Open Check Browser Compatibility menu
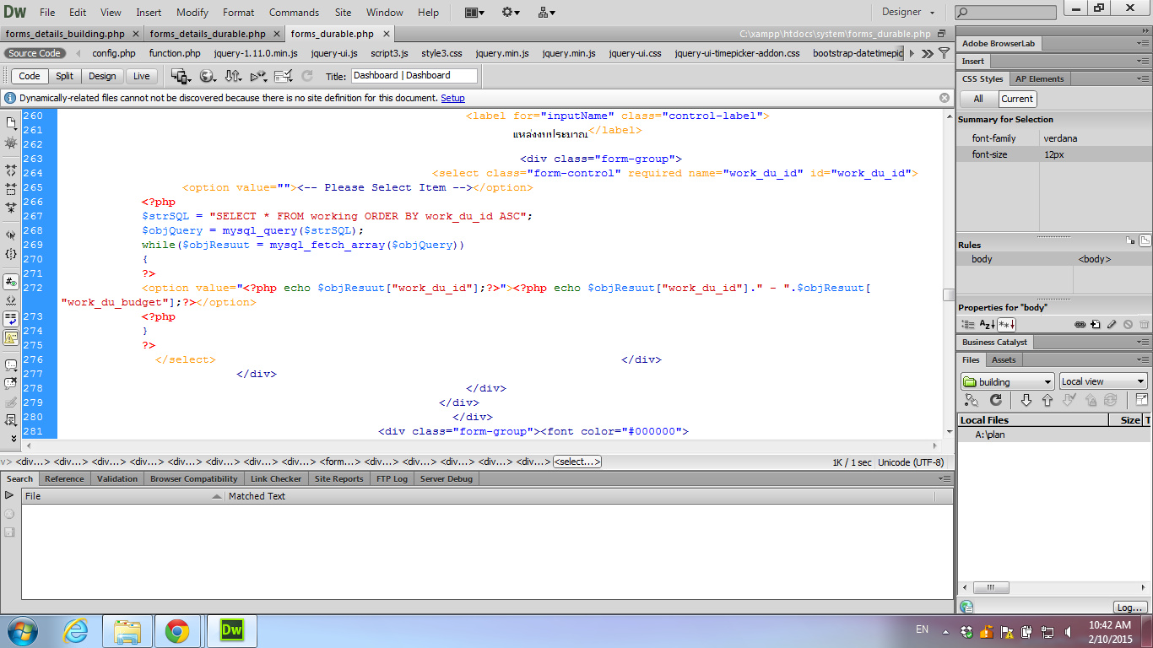1153x648 pixels. 284,76
